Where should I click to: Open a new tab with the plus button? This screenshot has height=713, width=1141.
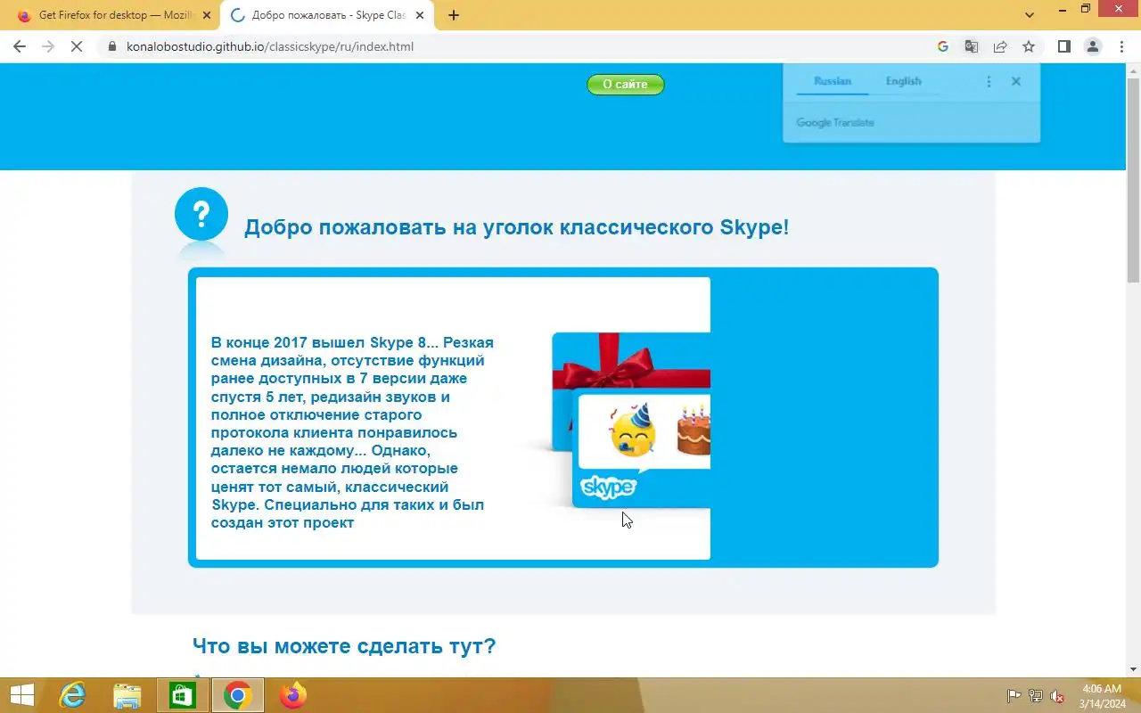454,15
